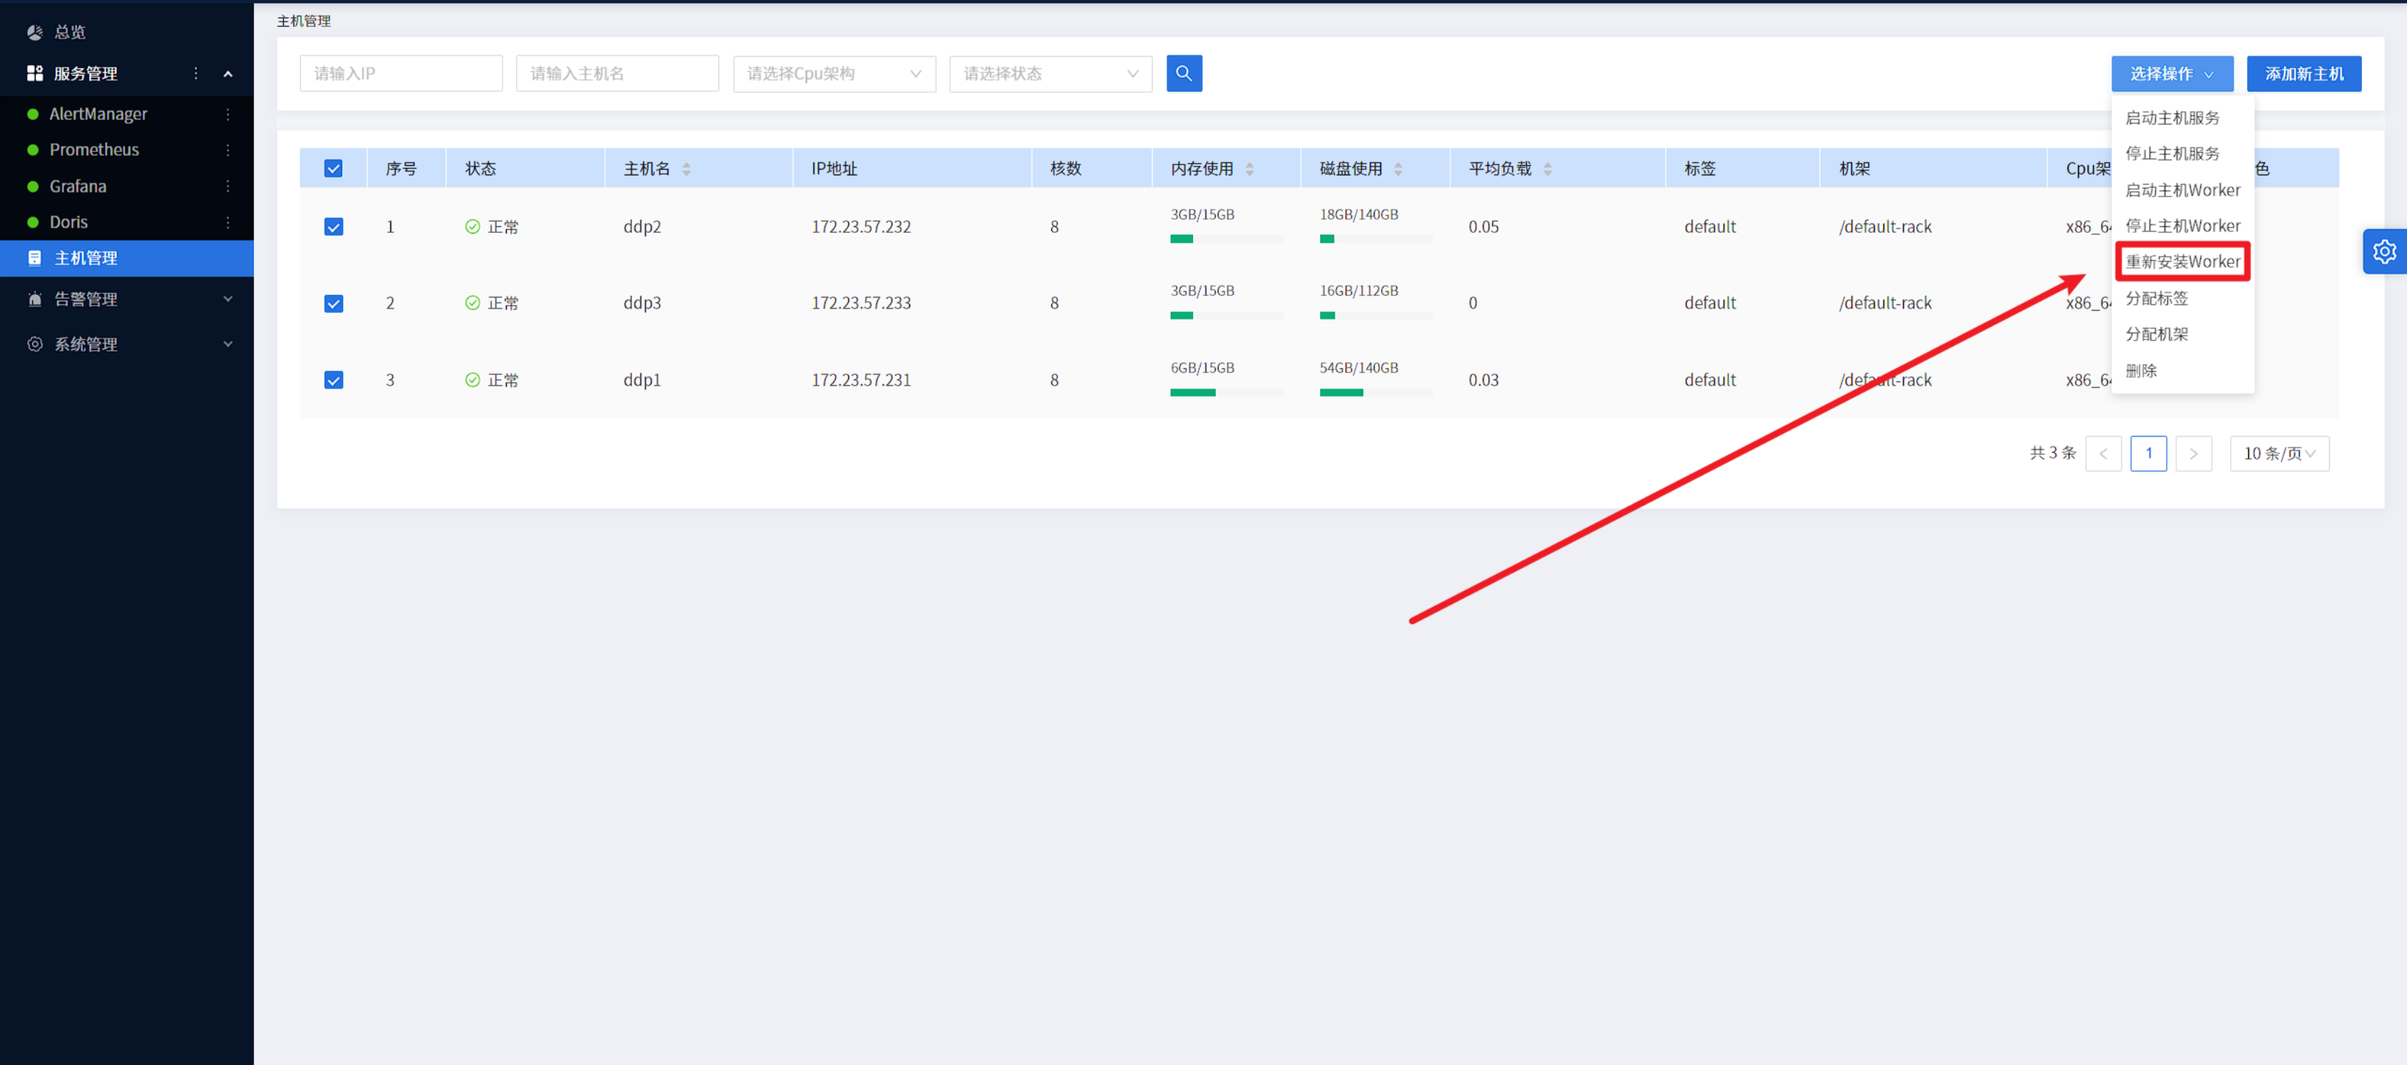The height and width of the screenshot is (1065, 2407).
Task: Click the three-dot menu beside 服务管理
Action: click(195, 73)
